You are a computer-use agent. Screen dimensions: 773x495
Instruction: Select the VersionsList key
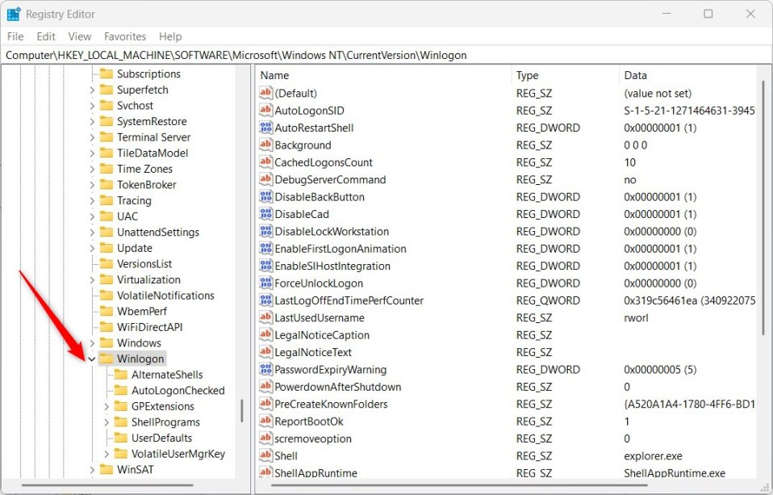tap(144, 264)
